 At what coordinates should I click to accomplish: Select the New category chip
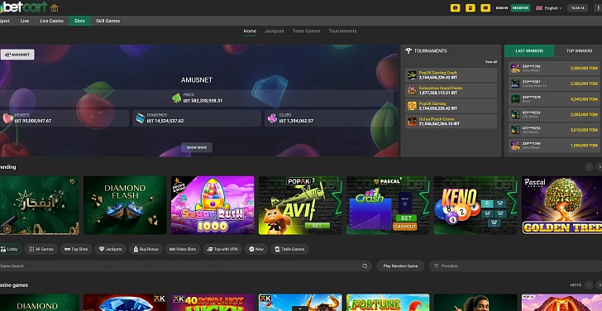point(256,249)
